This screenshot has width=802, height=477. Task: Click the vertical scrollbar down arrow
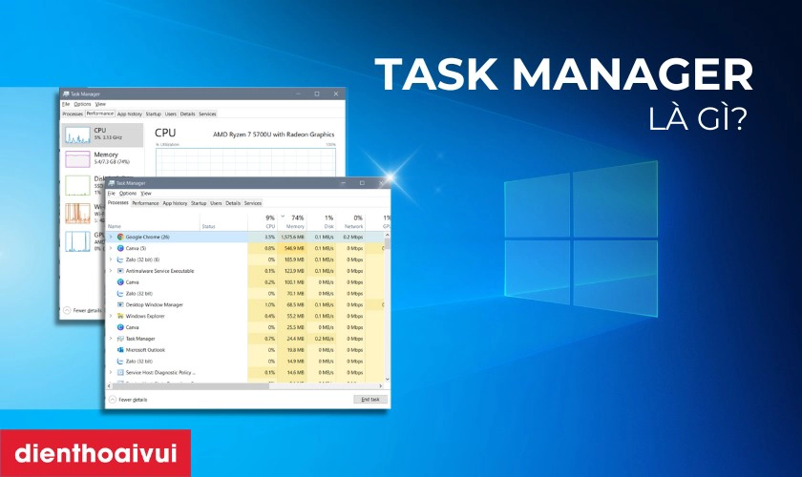tap(388, 379)
